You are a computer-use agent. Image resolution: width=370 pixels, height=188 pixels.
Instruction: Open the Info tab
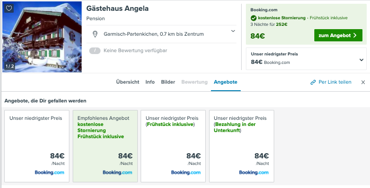pos(150,82)
